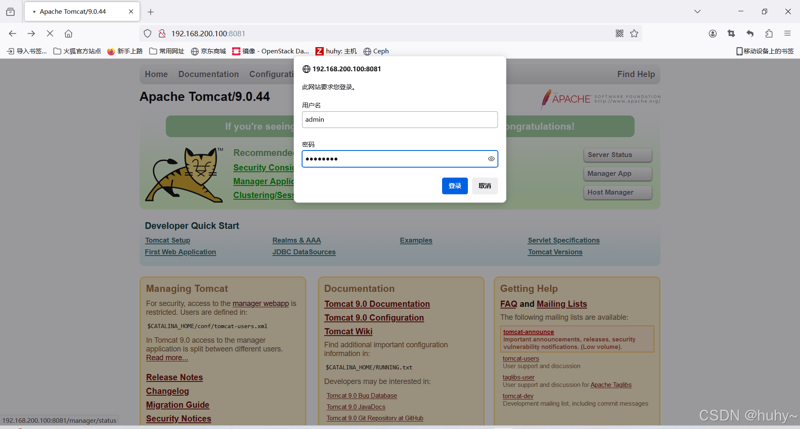Open the Tomcat 9.0 Bug Database link
Screen dimensions: 800x429
pyautogui.click(x=362, y=396)
